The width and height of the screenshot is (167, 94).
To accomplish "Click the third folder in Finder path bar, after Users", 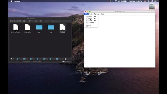I will (26, 59).
